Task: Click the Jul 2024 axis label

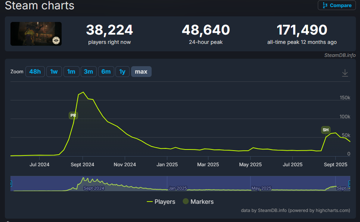Action: point(40,165)
